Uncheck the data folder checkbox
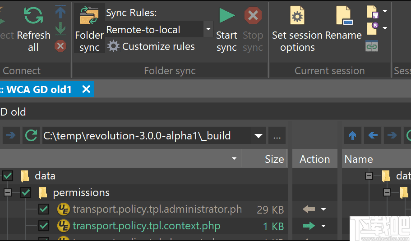This screenshot has height=241, width=411. click(8, 176)
